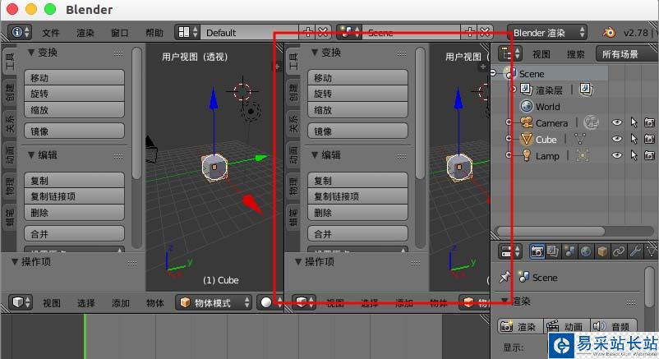Expand the Camera tree node in outliner

[509, 122]
